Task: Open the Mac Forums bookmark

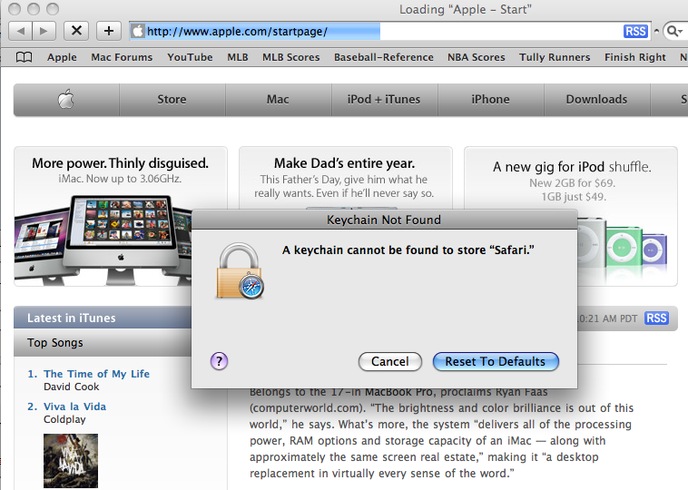Action: [x=122, y=57]
